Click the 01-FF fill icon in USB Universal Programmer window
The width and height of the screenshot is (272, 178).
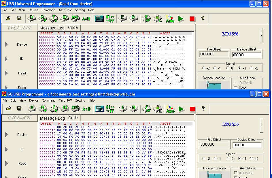coord(110,18)
